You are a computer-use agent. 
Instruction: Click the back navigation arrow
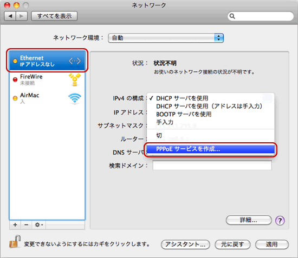pos(10,16)
